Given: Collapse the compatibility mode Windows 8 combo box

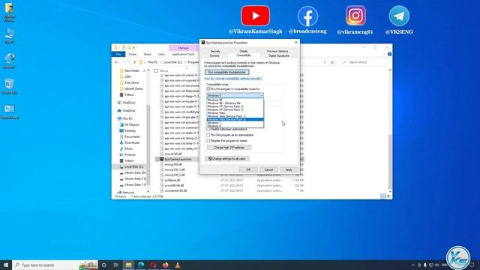Looking at the screenshot, I should point(235,95).
